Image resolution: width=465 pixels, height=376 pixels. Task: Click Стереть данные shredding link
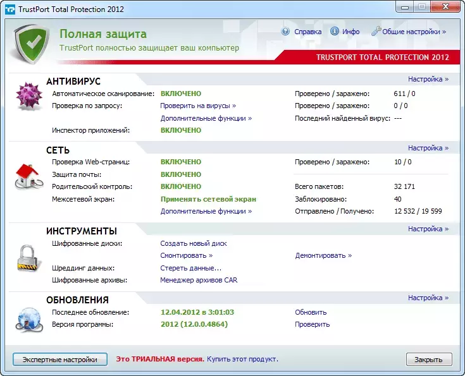click(190, 268)
